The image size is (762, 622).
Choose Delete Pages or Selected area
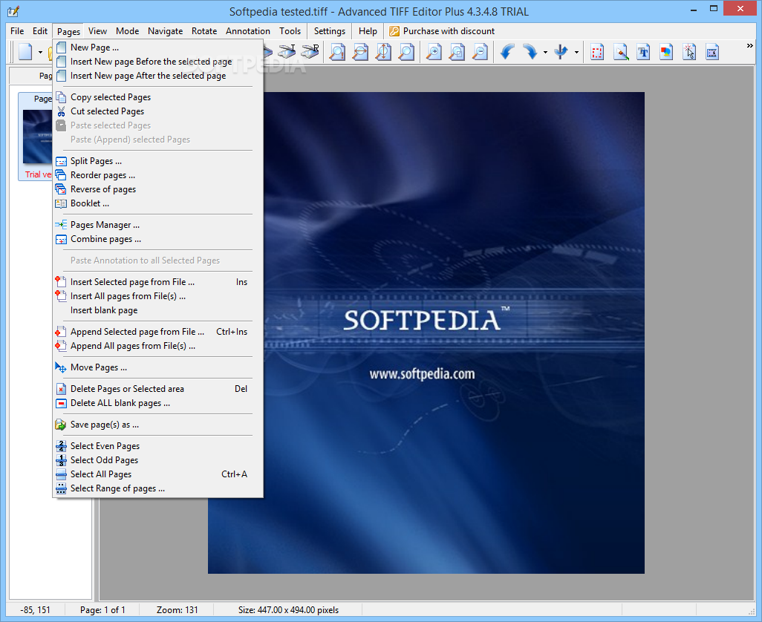[158, 389]
